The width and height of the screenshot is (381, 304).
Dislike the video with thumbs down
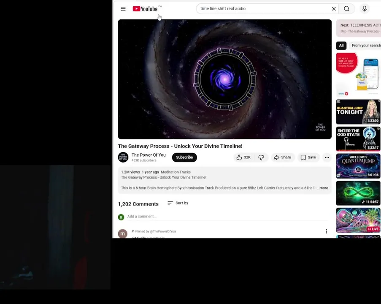coord(261,157)
